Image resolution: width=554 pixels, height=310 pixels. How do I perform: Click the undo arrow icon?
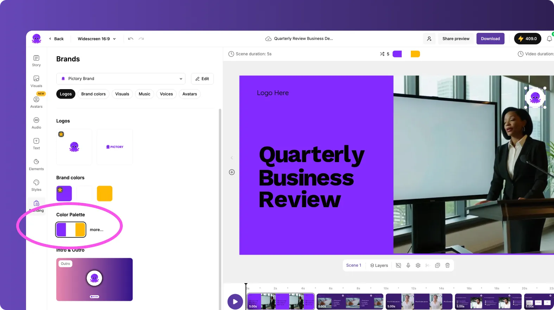pos(130,39)
